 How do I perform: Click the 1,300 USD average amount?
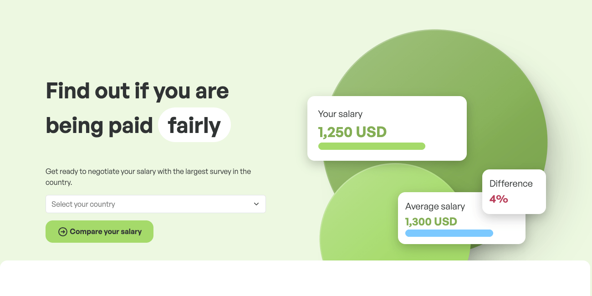pyautogui.click(x=431, y=221)
